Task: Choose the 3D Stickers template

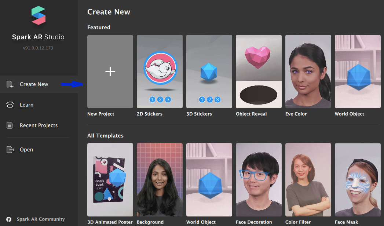Action: [x=209, y=72]
